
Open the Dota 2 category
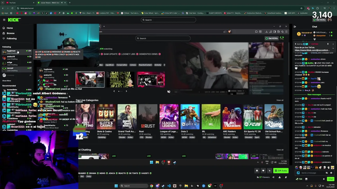pyautogui.click(x=190, y=117)
